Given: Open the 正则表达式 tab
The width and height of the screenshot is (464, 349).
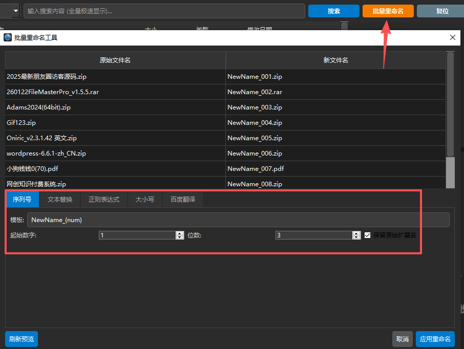Looking at the screenshot, I should 104,200.
